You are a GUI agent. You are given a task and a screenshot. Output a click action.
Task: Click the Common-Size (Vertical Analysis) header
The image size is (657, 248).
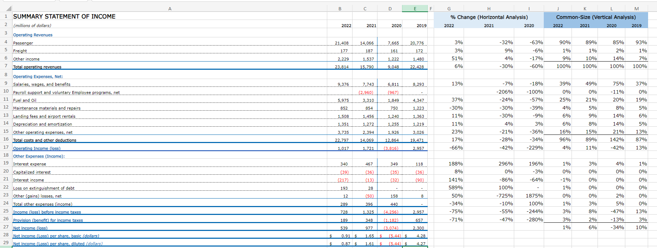596,17
